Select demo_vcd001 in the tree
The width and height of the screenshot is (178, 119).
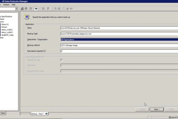click(7, 30)
